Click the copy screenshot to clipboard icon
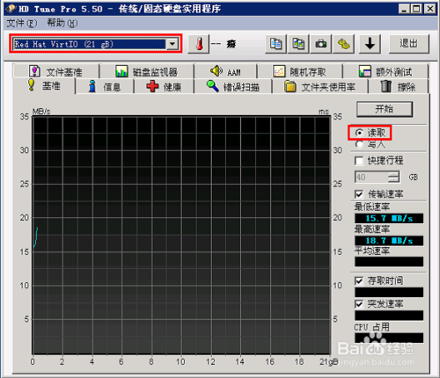Screen dimensions: 440x378 tap(298, 44)
